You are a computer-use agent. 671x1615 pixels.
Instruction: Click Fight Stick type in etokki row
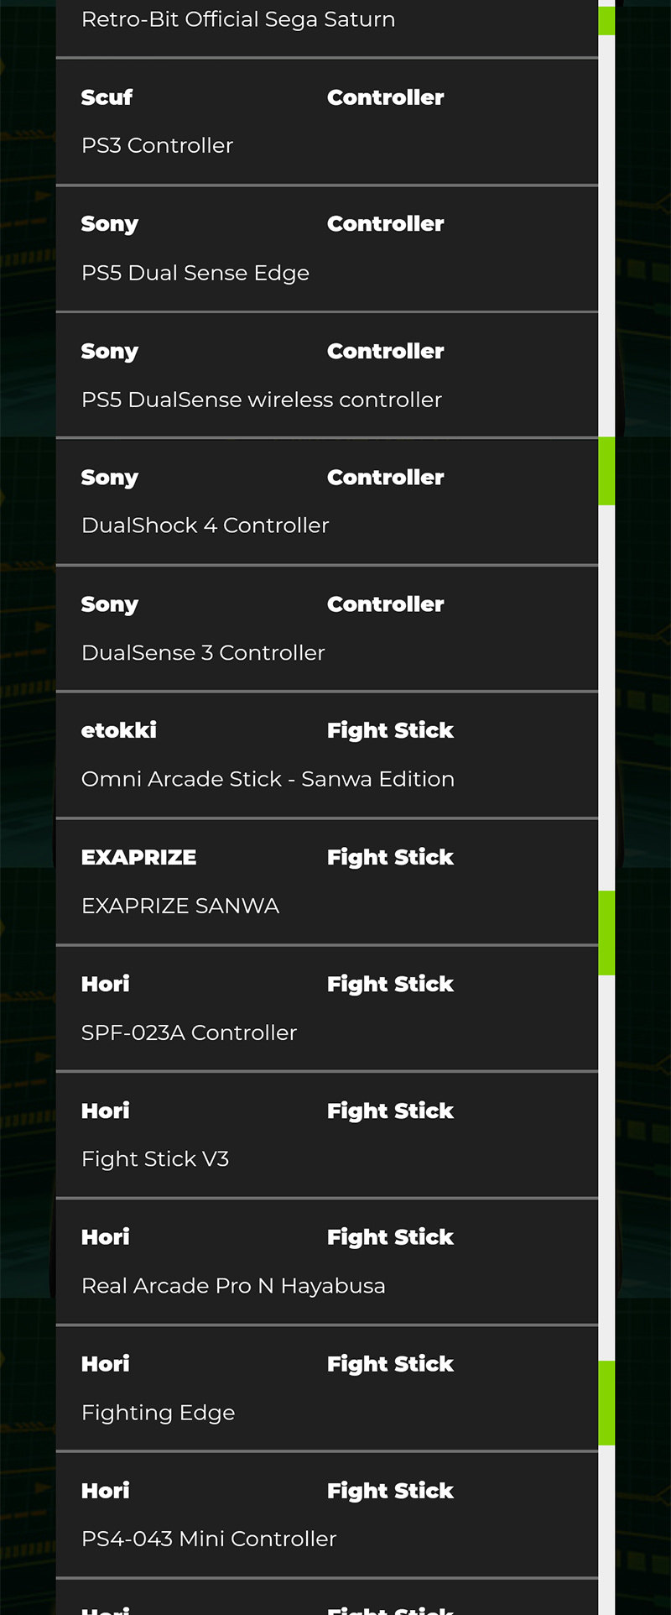(390, 730)
